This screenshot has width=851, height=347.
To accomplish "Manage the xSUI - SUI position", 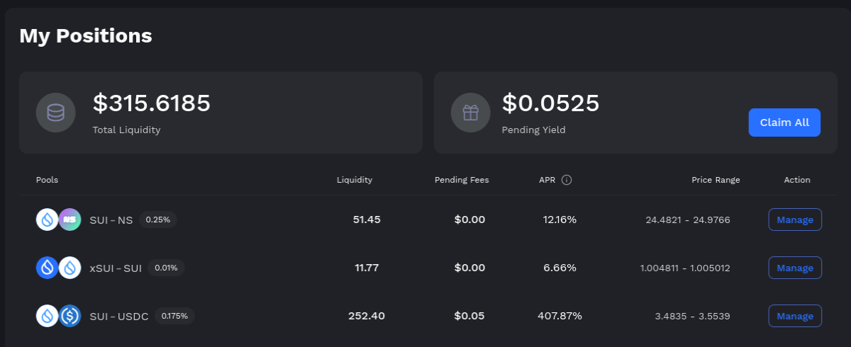I will [795, 268].
